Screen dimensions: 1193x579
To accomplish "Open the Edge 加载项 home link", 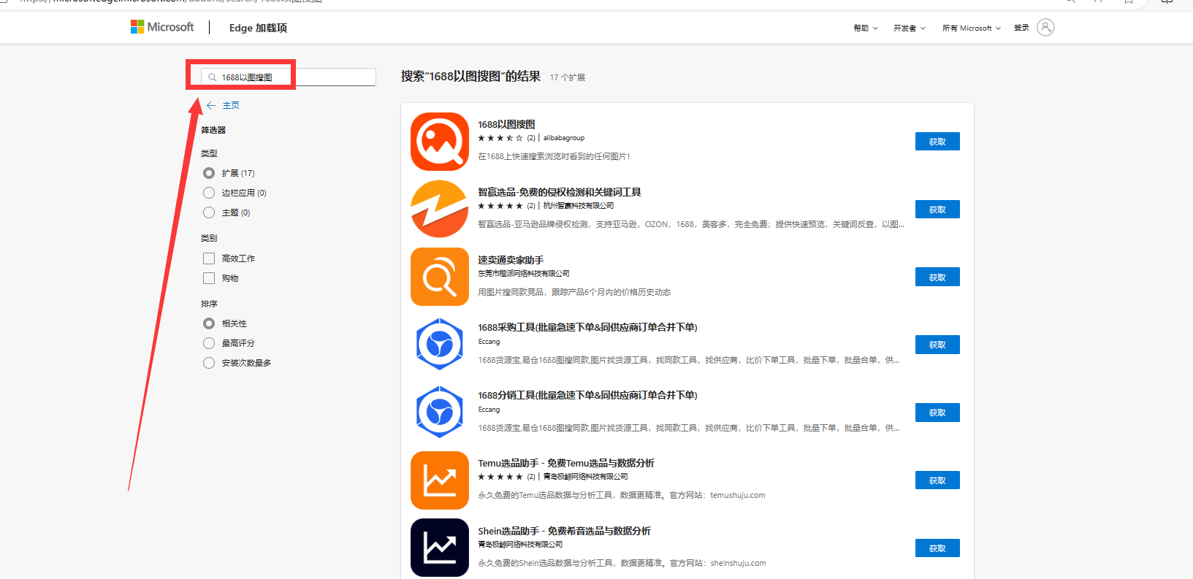I will [258, 28].
